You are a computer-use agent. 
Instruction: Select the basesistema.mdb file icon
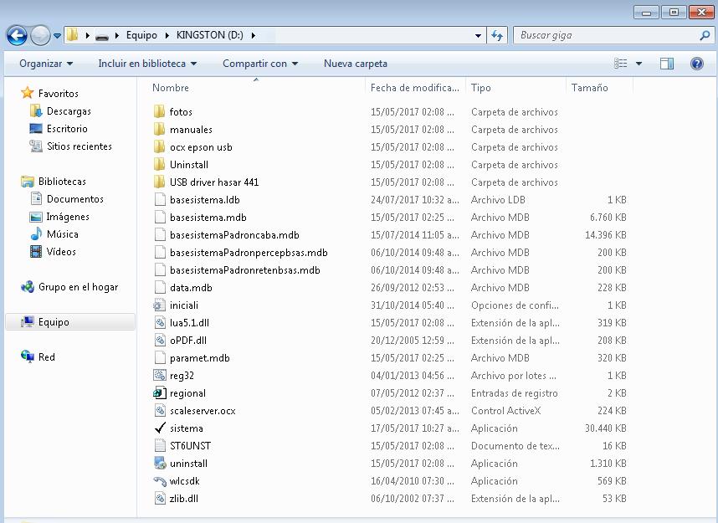(159, 217)
